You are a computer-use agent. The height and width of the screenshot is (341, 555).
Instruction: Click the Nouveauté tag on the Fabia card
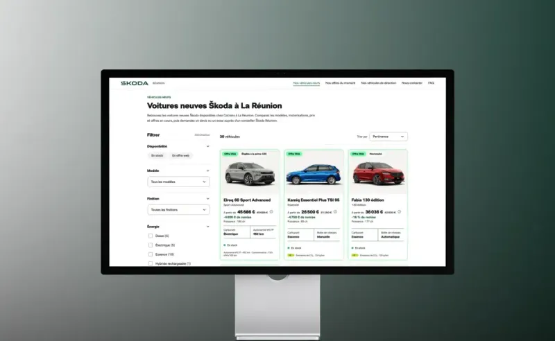(x=375, y=154)
